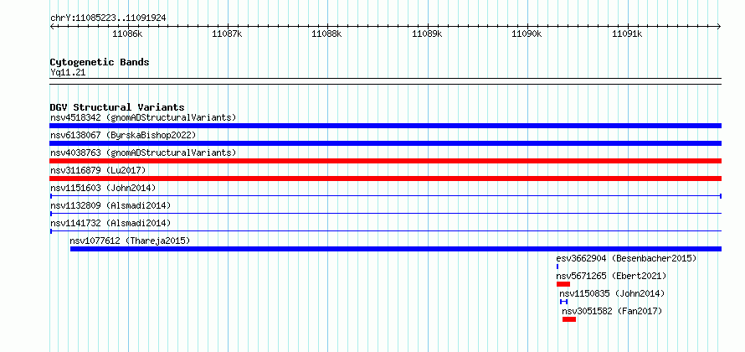745x352 pixels.
Task: Open nsv4518342 (gnomADStructuralVariants) label
Action: [x=143, y=117]
